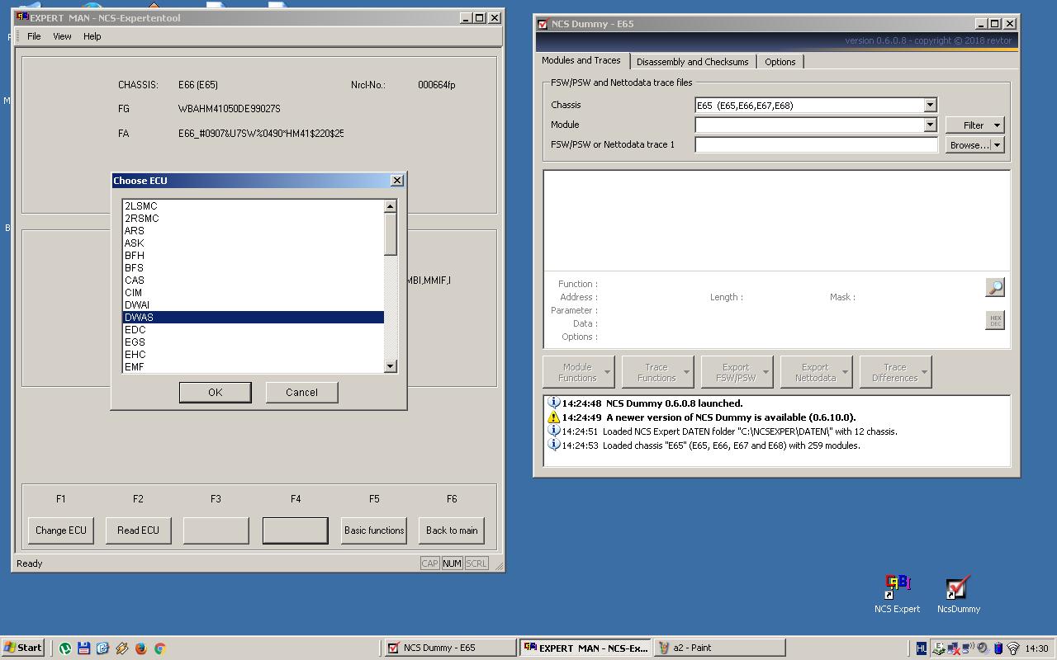Click the Basic functions button

[374, 530]
